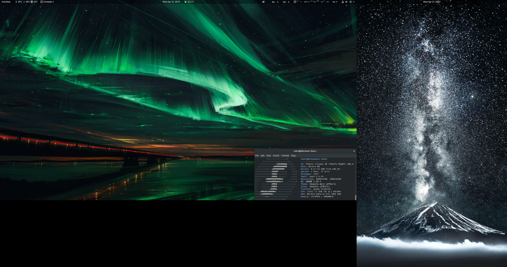507x267 pixels.
Task: Click the 'oNMMMMMMMMMNho' ASCII logo line
Action: click(274, 179)
